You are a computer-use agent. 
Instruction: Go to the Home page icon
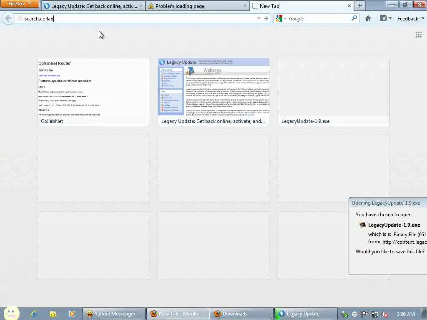tap(368, 18)
